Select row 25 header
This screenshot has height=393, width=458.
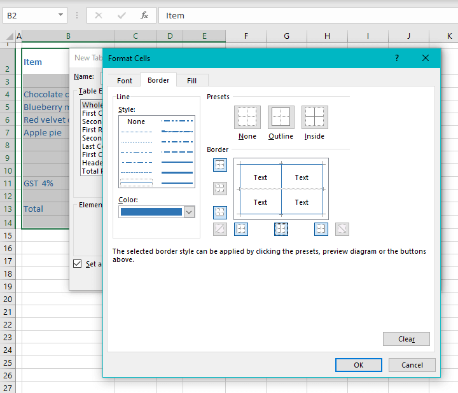pyautogui.click(x=8, y=363)
